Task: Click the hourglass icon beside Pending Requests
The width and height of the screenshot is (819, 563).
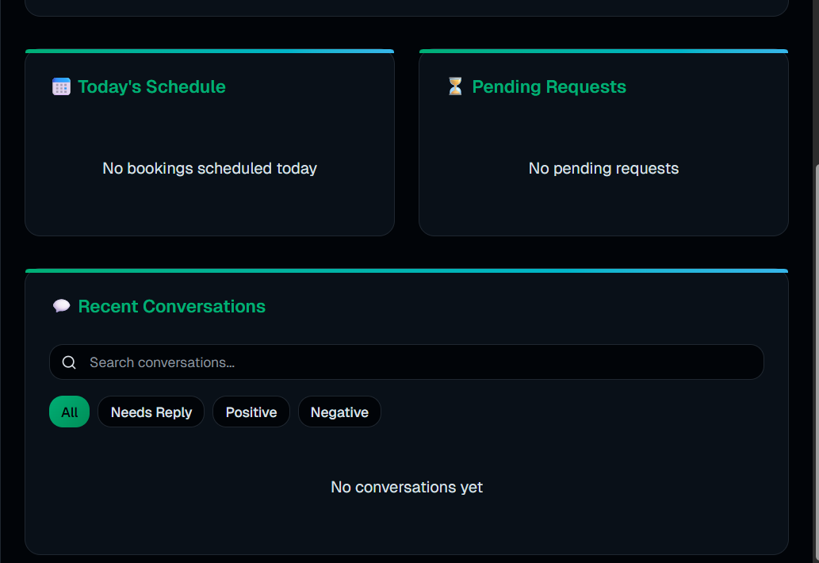Action: pyautogui.click(x=455, y=86)
